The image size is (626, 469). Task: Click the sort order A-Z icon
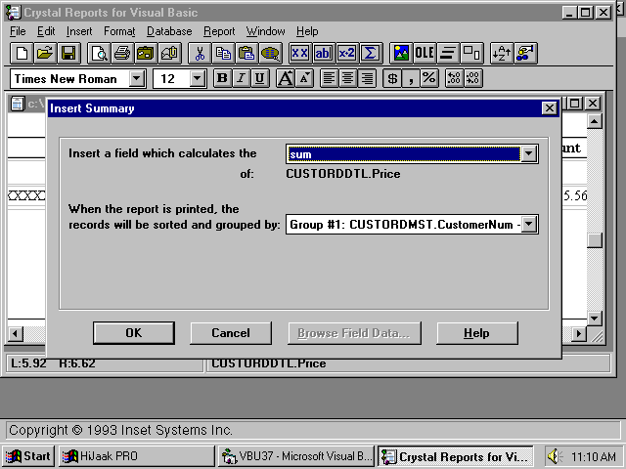502,53
